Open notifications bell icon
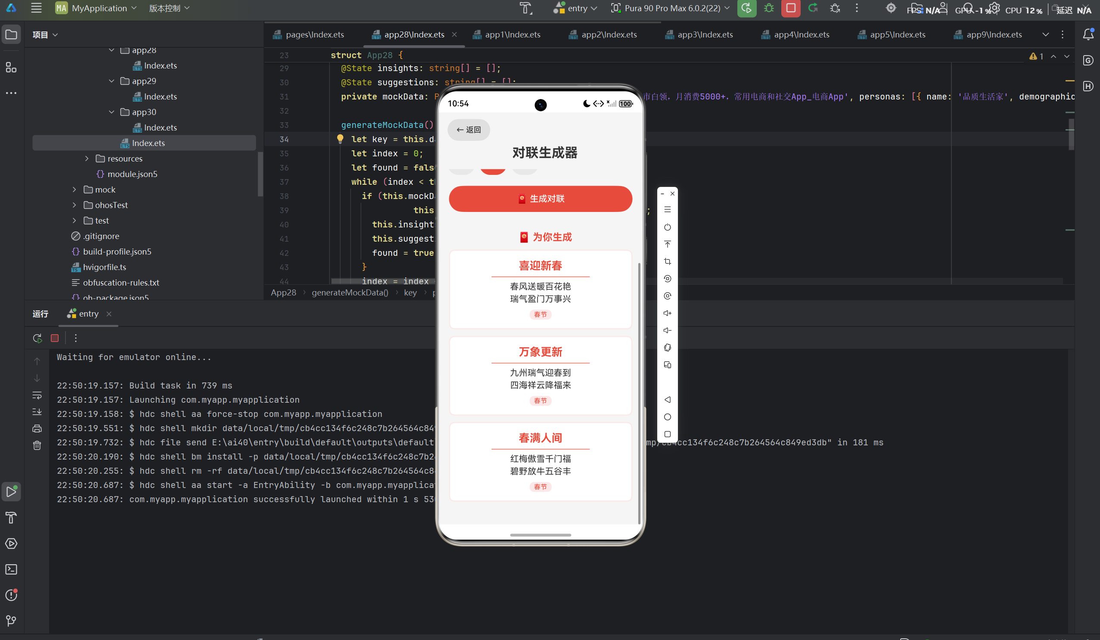The width and height of the screenshot is (1100, 640). (1088, 34)
